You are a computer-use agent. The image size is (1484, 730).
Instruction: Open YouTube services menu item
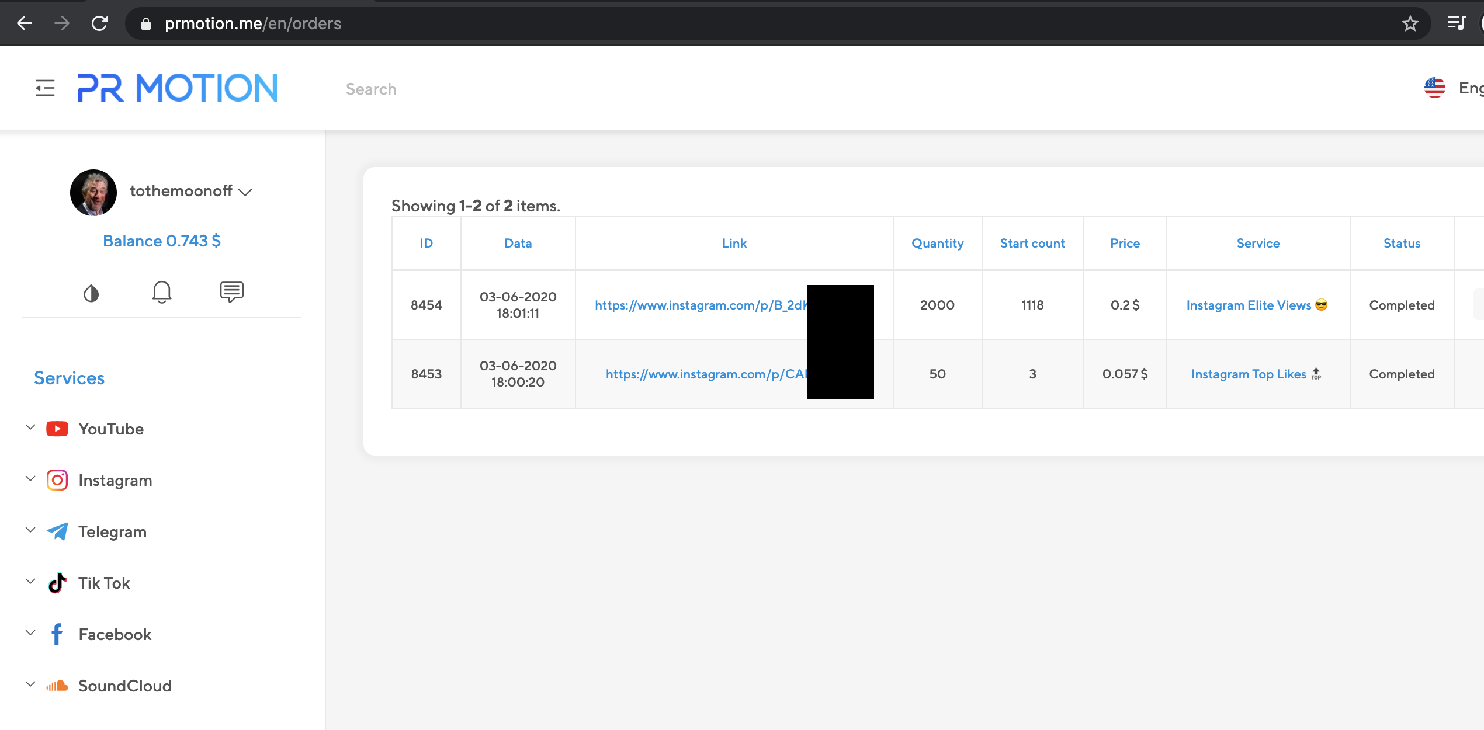pyautogui.click(x=111, y=429)
